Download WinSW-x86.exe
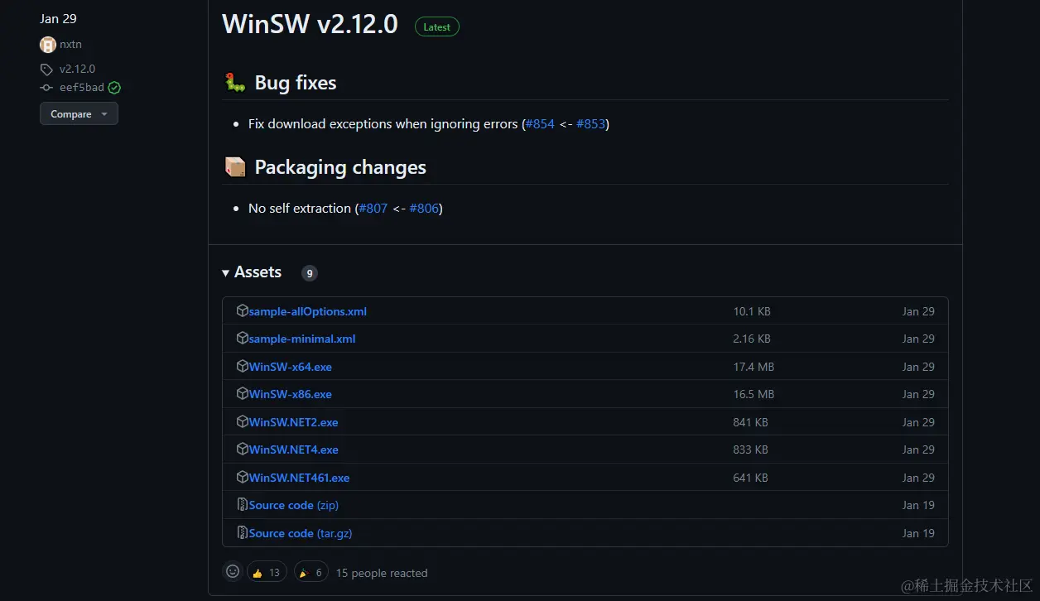This screenshot has height=601, width=1040. pos(290,395)
